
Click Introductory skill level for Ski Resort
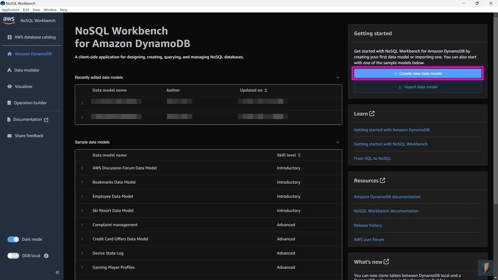[x=288, y=211]
